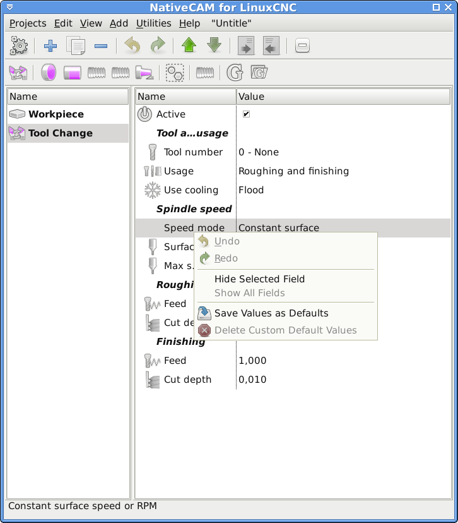Click the 'Speed mode' row label
This screenshot has height=523, width=458.
coord(194,228)
